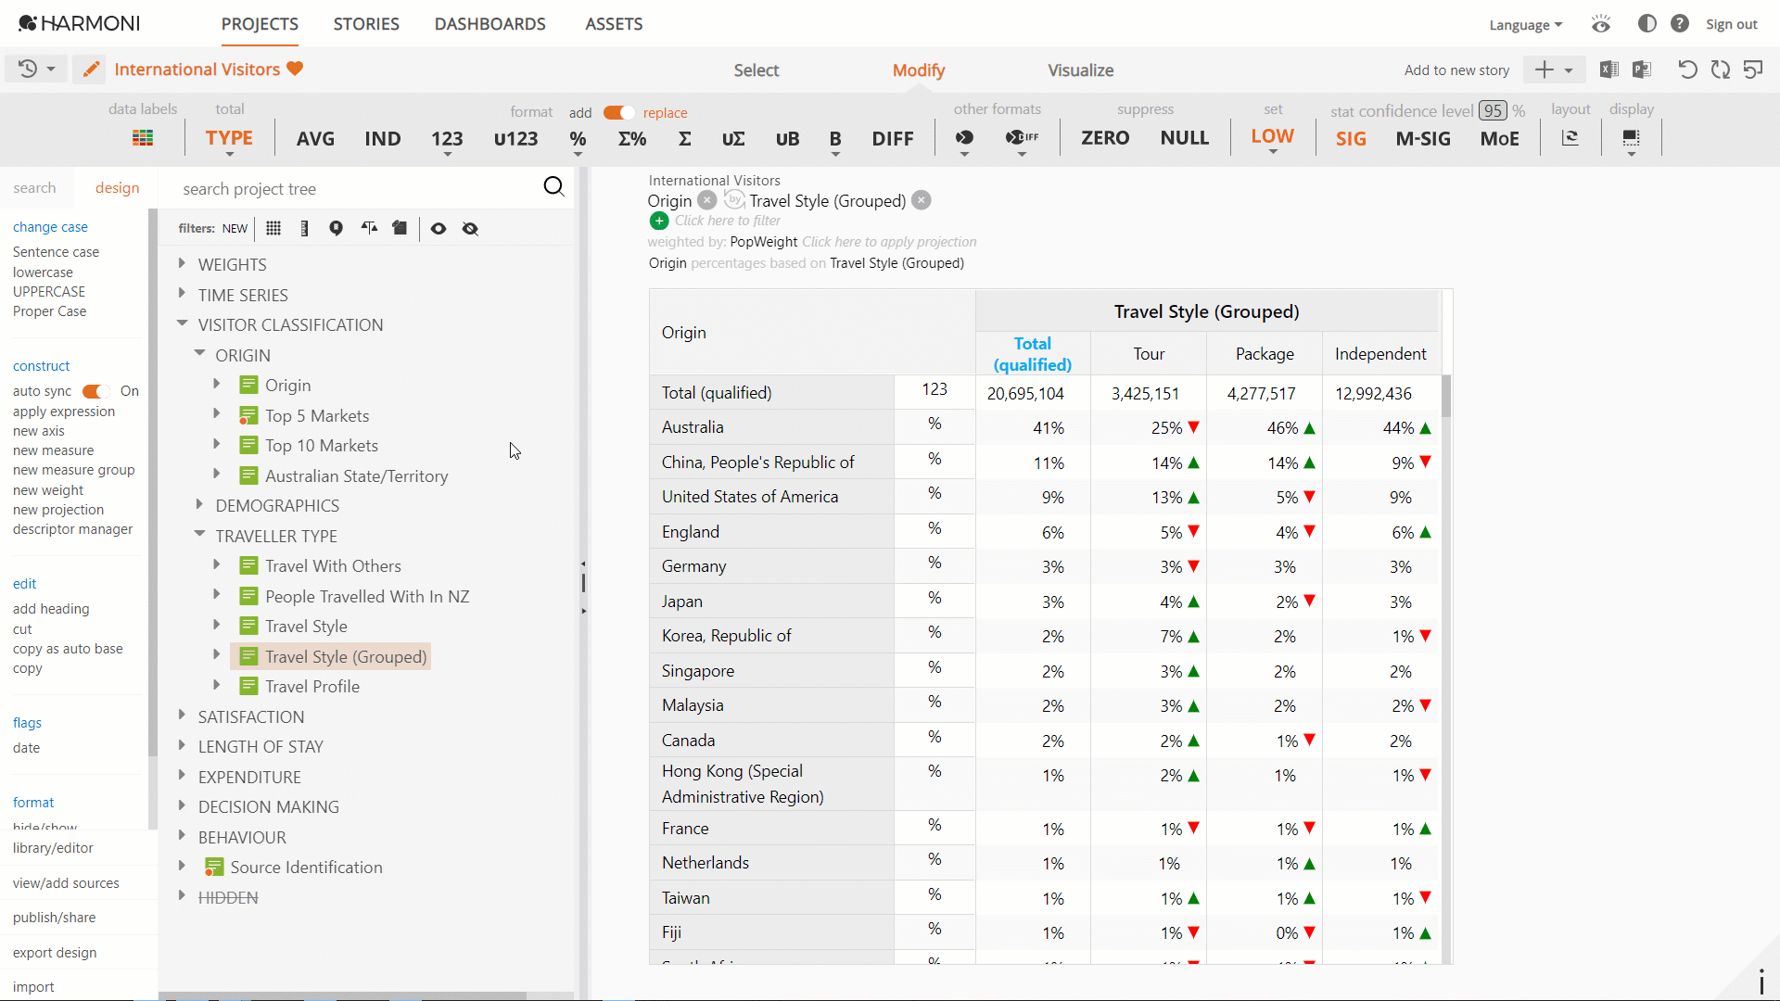Click the layout swap axes icon
1780x1001 pixels.
click(x=1570, y=138)
